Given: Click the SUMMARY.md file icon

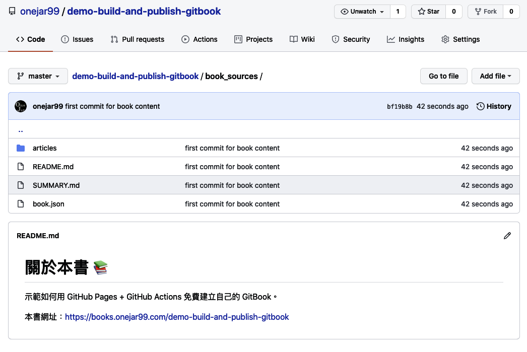Looking at the screenshot, I should point(21,185).
